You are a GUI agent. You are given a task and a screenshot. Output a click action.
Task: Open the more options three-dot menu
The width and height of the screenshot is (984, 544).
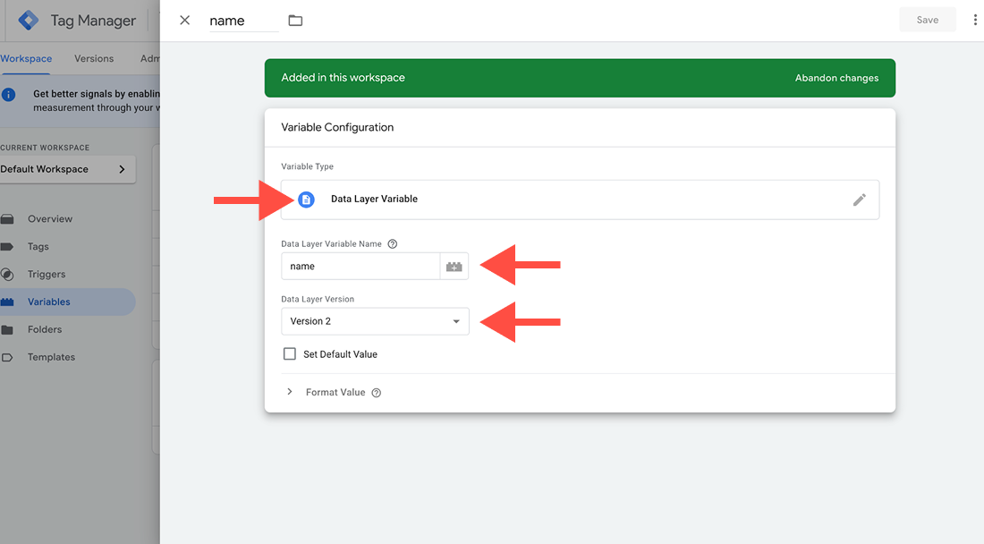point(974,20)
